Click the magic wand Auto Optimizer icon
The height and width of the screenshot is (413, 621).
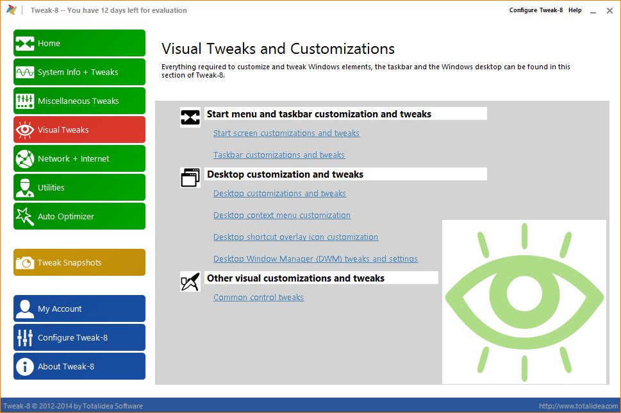(x=24, y=216)
